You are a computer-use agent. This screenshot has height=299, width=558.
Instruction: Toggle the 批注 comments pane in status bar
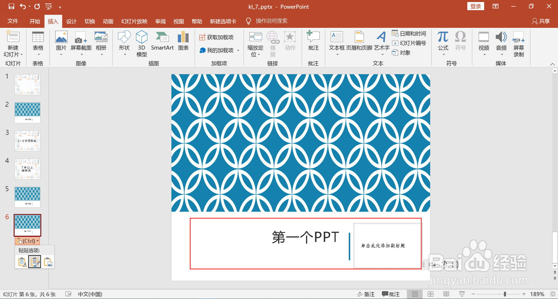tap(391, 294)
